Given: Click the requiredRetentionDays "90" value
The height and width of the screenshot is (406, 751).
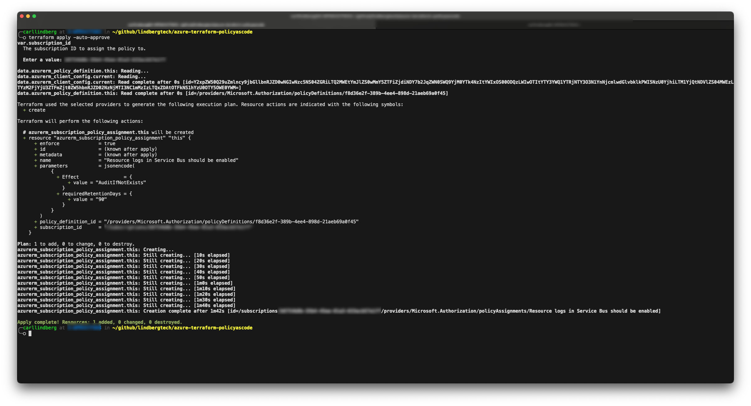Looking at the screenshot, I should tap(101, 199).
